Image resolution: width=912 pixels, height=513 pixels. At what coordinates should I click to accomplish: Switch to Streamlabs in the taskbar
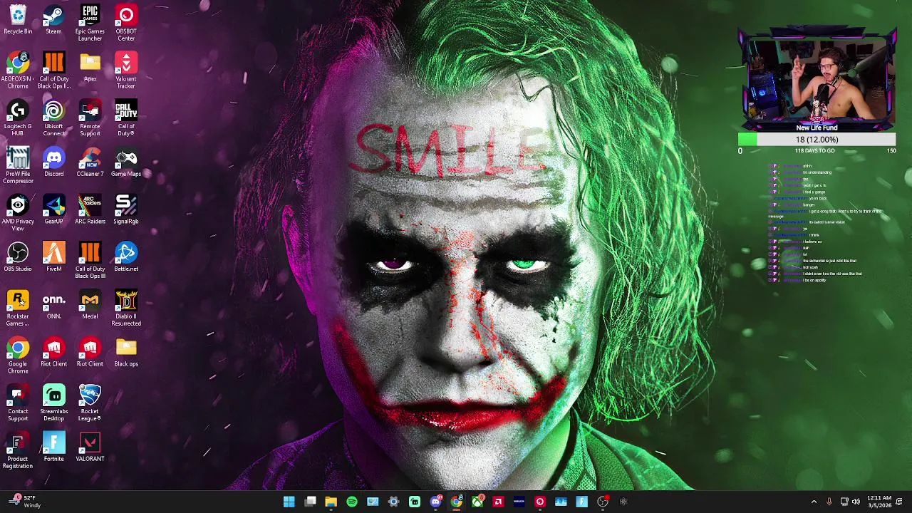coord(415,502)
